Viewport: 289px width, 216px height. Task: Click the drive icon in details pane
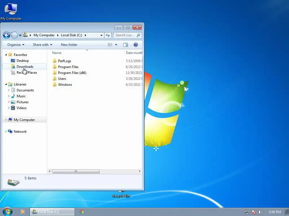[13, 182]
